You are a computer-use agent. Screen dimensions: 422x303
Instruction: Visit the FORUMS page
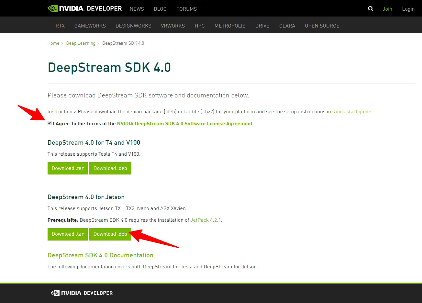click(x=187, y=9)
